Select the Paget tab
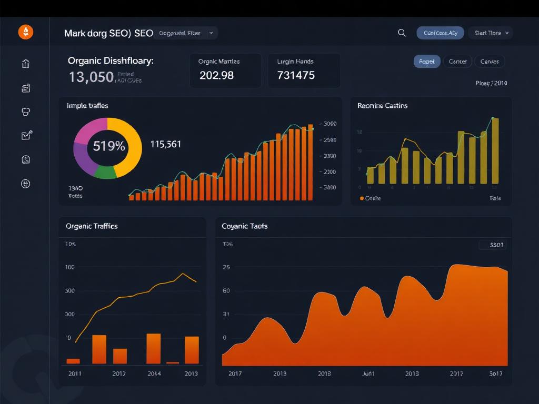 pyautogui.click(x=426, y=62)
